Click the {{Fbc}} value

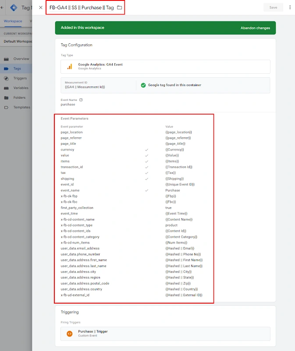pos(171,202)
